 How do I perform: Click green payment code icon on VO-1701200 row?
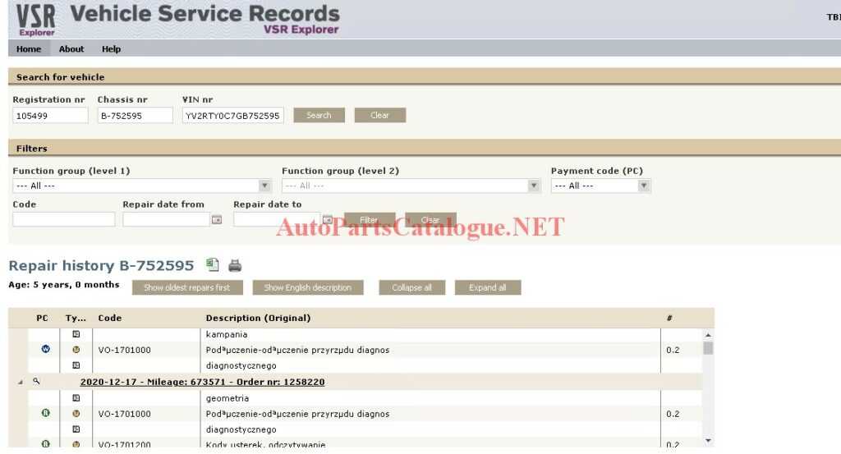click(46, 444)
